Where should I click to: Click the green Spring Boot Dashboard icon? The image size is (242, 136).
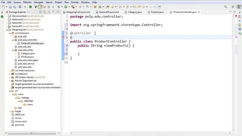(30, 7)
